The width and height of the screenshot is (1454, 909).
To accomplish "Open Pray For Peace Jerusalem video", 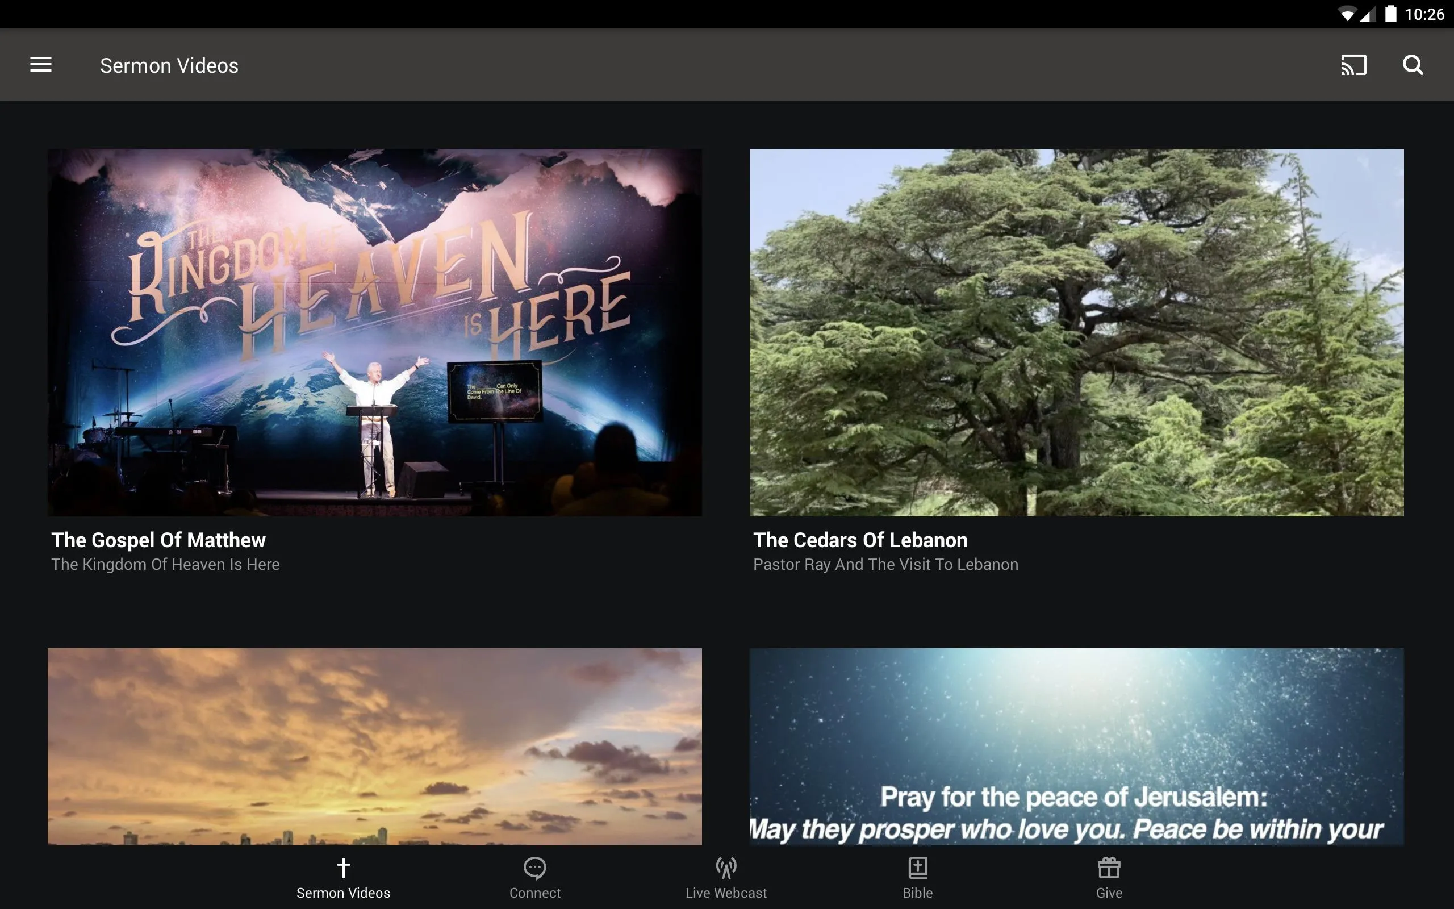I will coord(1077,748).
